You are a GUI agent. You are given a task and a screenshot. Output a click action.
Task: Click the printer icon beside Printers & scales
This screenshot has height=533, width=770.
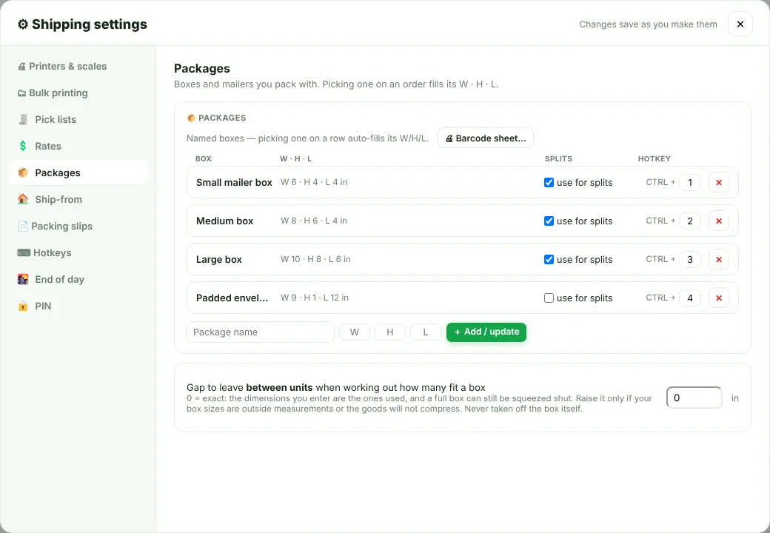[21, 67]
